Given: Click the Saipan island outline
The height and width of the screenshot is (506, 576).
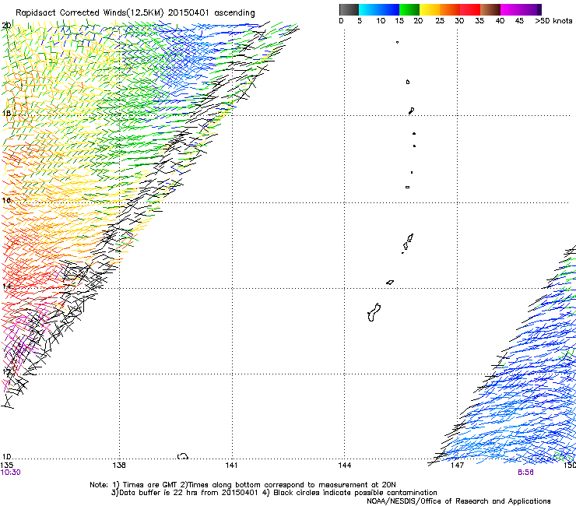Looking at the screenshot, I should coord(410,238).
